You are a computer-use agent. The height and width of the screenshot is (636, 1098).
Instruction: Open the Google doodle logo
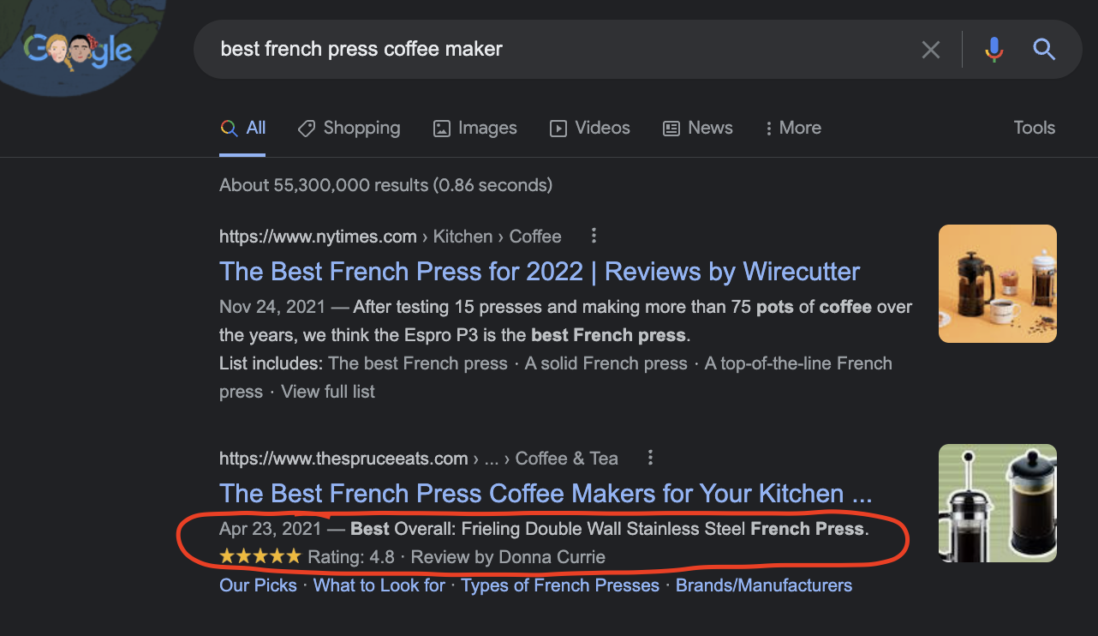pyautogui.click(x=77, y=51)
